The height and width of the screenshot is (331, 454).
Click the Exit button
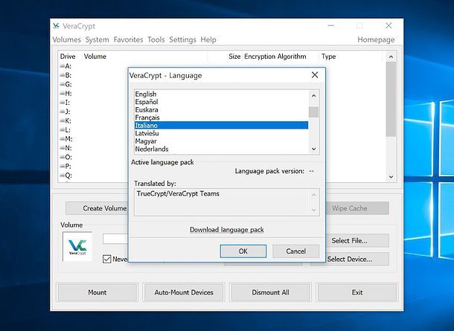357,292
